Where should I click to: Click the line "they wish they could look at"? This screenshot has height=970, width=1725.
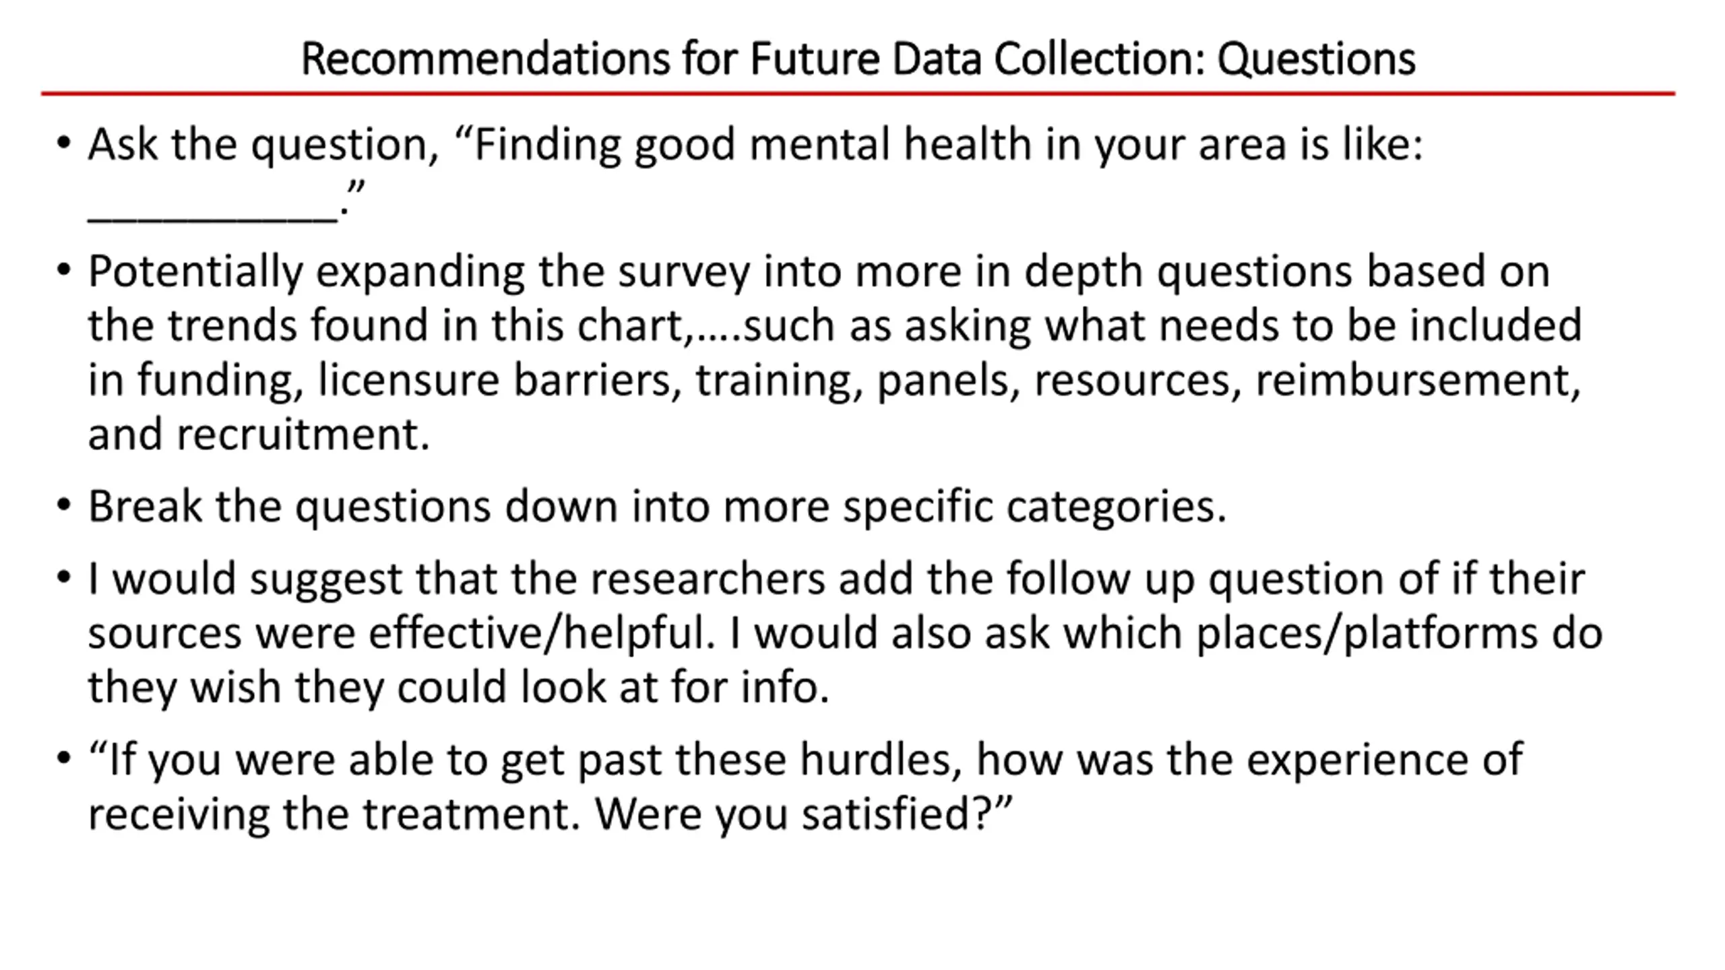click(x=458, y=687)
